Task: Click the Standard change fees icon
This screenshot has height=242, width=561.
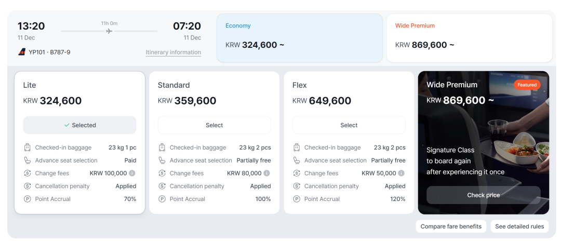Action: click(x=162, y=173)
